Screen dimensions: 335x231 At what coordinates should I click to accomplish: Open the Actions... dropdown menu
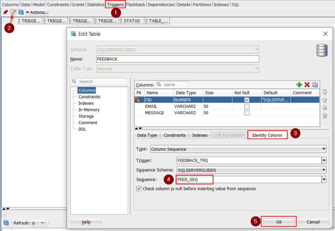click(37, 13)
